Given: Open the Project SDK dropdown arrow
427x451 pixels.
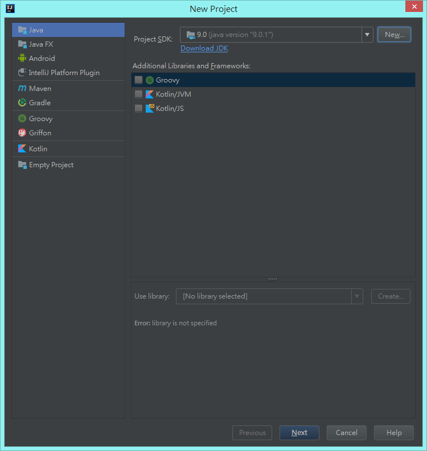Looking at the screenshot, I should coord(367,35).
